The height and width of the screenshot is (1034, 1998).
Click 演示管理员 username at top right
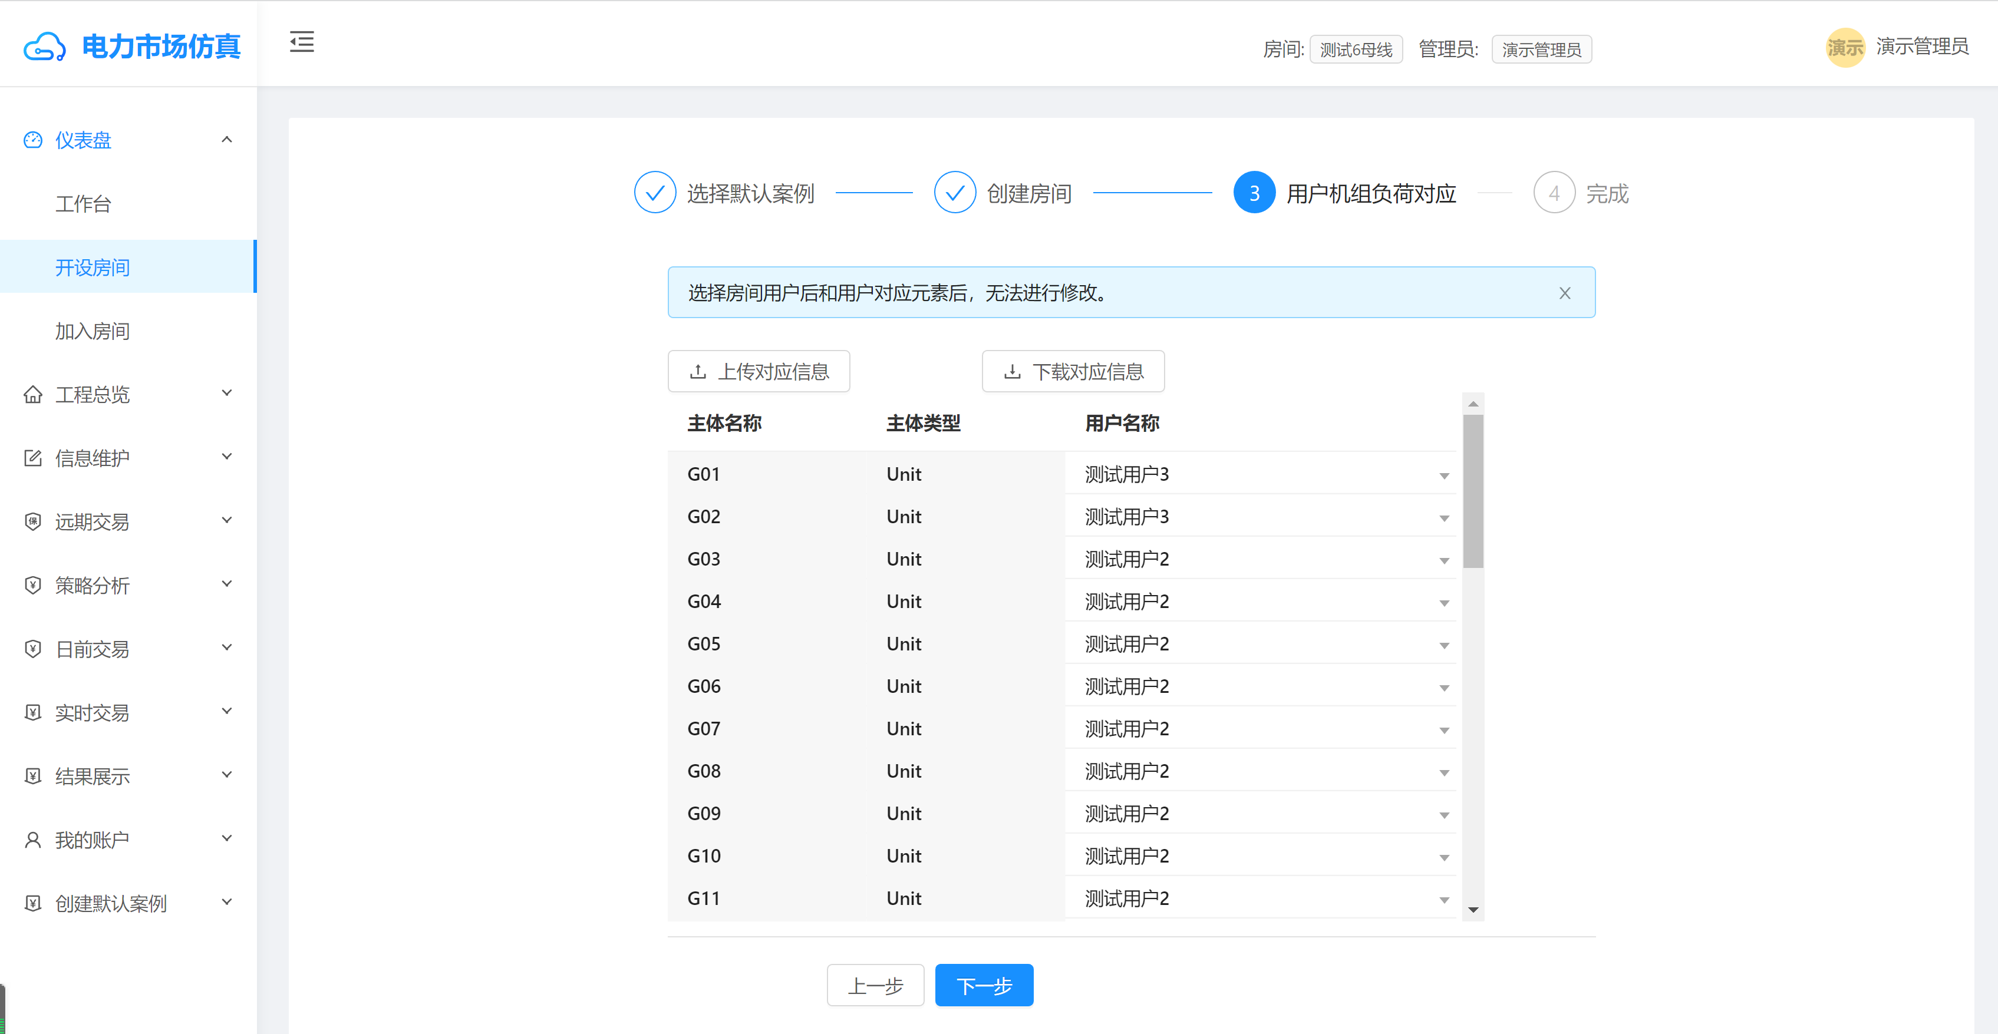tap(1922, 47)
